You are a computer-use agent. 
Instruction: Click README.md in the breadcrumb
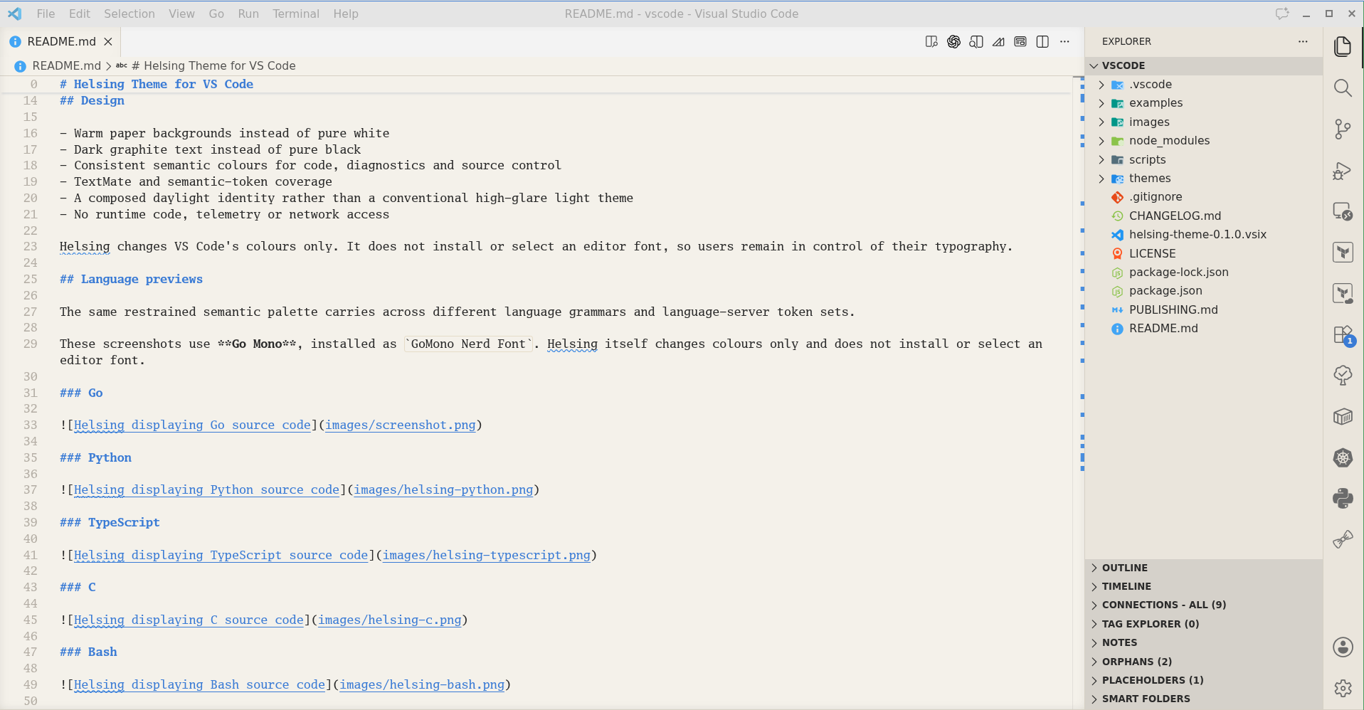pyautogui.click(x=66, y=65)
